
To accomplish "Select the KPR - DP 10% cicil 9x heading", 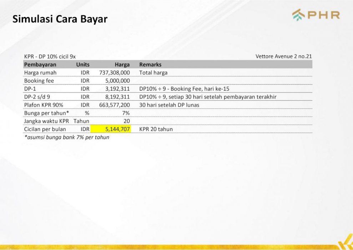I will coord(50,56).
